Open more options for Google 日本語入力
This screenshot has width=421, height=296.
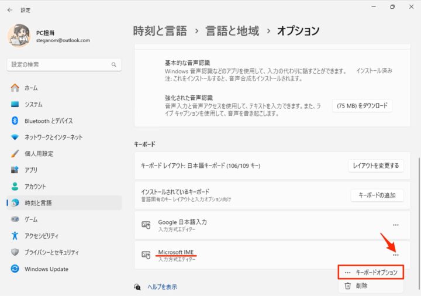pos(396,225)
